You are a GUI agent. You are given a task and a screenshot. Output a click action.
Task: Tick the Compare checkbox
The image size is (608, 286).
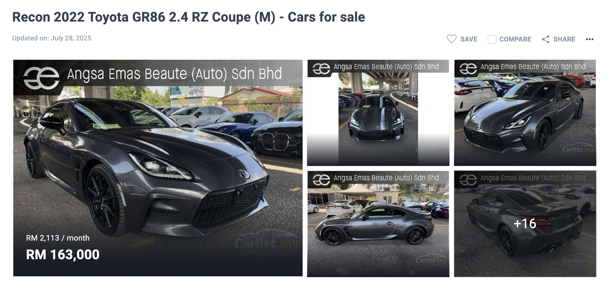click(492, 39)
